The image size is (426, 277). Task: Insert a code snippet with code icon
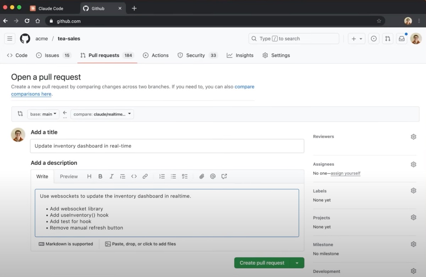(x=134, y=176)
